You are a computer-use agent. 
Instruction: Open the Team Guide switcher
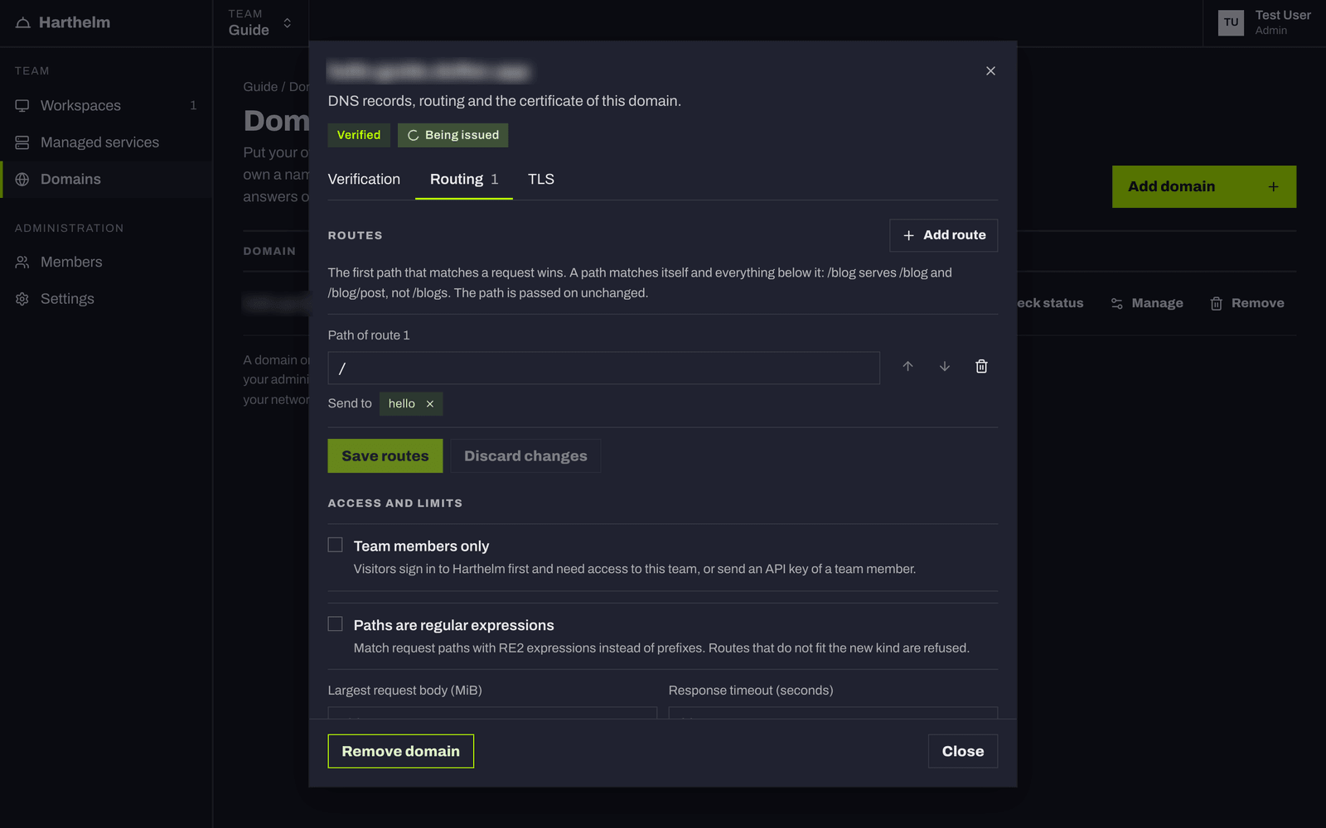[x=260, y=23]
